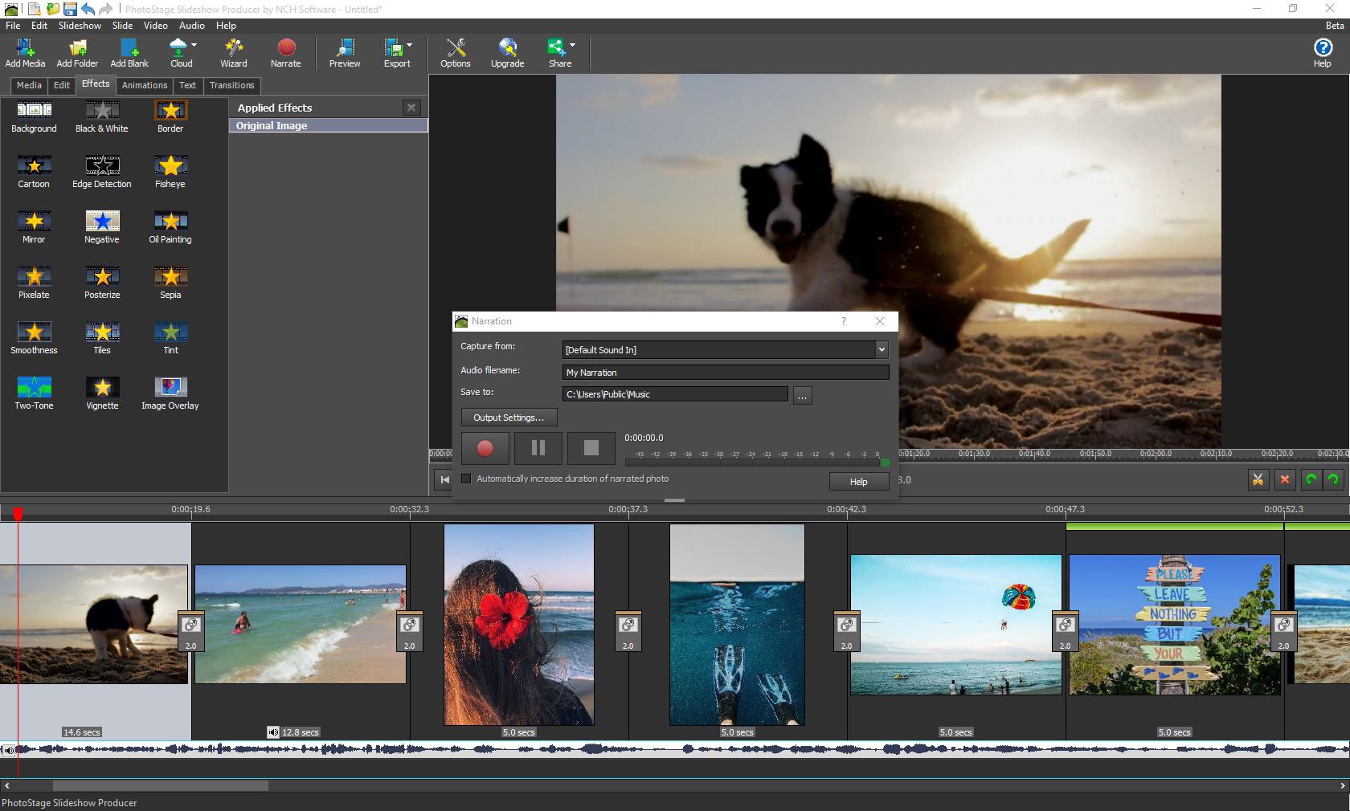Open the Export dropdown arrow
Image resolution: width=1350 pixels, height=811 pixels.
pyautogui.click(x=410, y=46)
